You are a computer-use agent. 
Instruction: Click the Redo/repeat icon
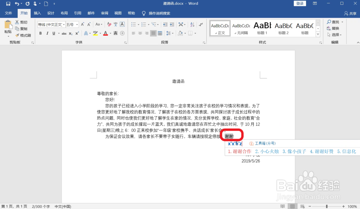(28, 4)
